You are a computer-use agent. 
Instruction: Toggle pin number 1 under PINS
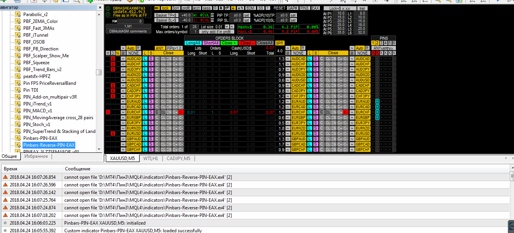373,43
